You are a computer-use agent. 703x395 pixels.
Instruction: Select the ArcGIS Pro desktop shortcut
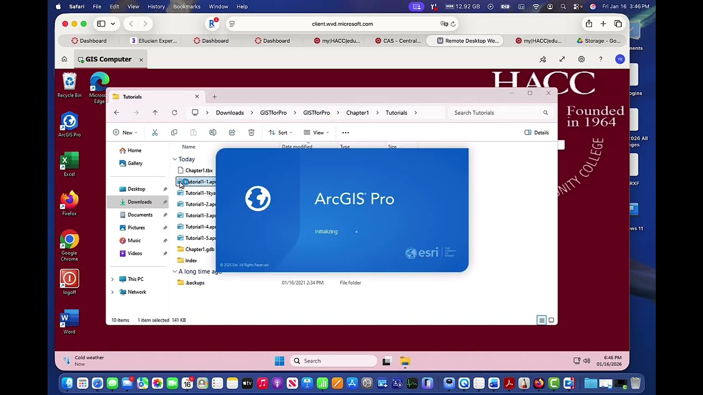[x=69, y=125]
